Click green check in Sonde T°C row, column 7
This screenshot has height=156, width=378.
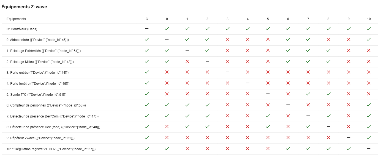tap(308, 94)
